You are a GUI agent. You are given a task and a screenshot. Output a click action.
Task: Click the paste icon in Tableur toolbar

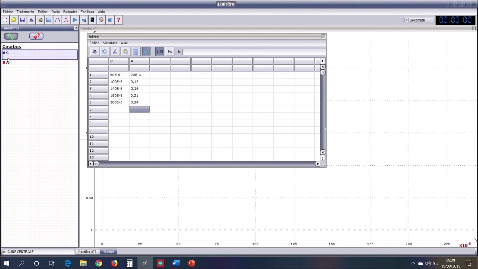pos(125,52)
